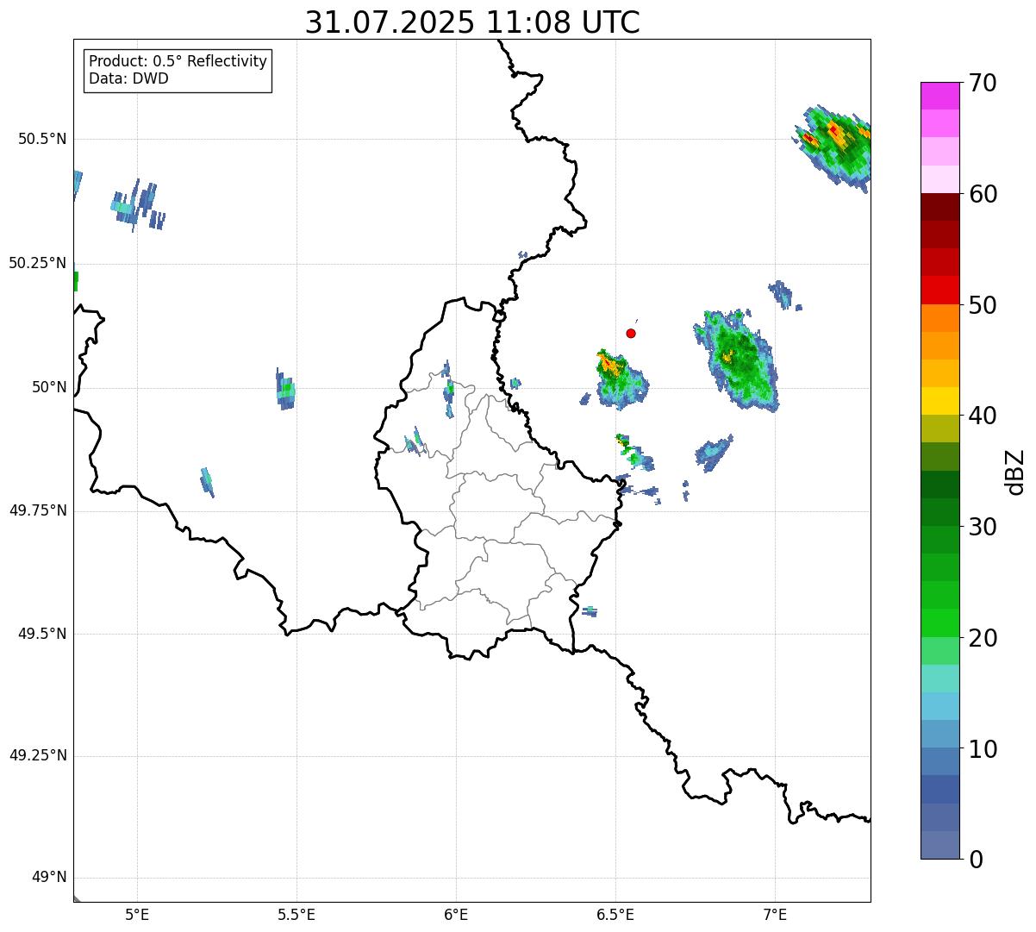
Task: Click the '49.25°N' latitude label
Action: pos(37,755)
